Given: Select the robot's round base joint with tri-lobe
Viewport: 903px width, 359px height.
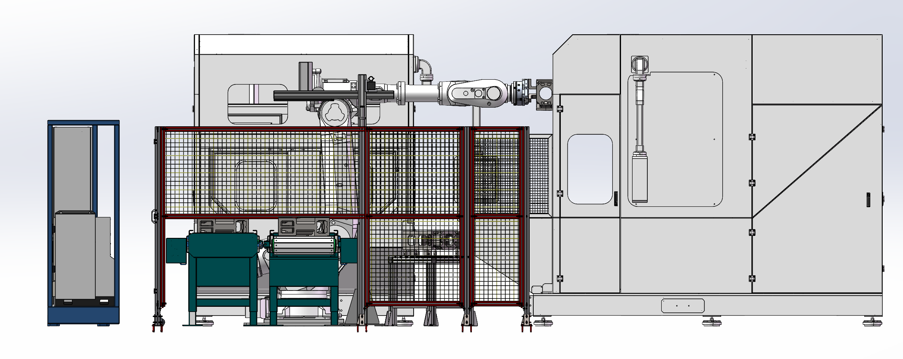Looking at the screenshot, I should pyautogui.click(x=334, y=113).
